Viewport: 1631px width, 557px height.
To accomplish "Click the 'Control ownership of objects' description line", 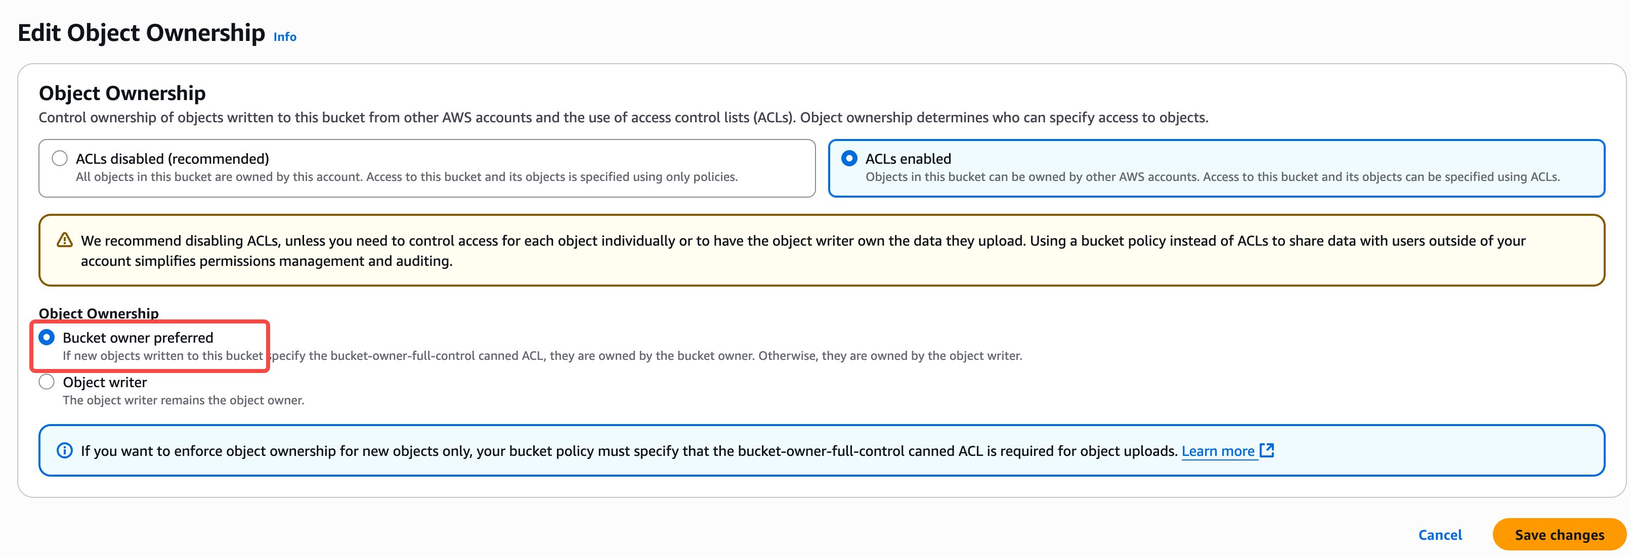I will point(623,118).
